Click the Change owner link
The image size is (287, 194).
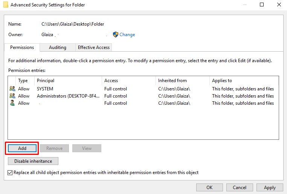point(127,35)
